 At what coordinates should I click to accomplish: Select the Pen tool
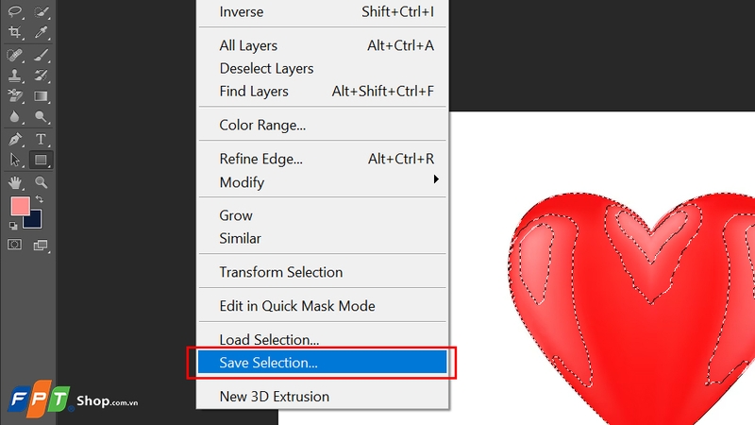tap(15, 139)
